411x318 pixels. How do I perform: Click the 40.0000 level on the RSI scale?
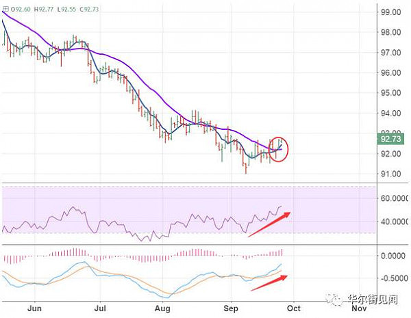[395, 222]
